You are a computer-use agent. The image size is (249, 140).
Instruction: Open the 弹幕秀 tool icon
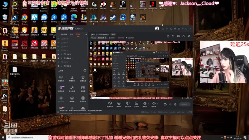(72, 99)
